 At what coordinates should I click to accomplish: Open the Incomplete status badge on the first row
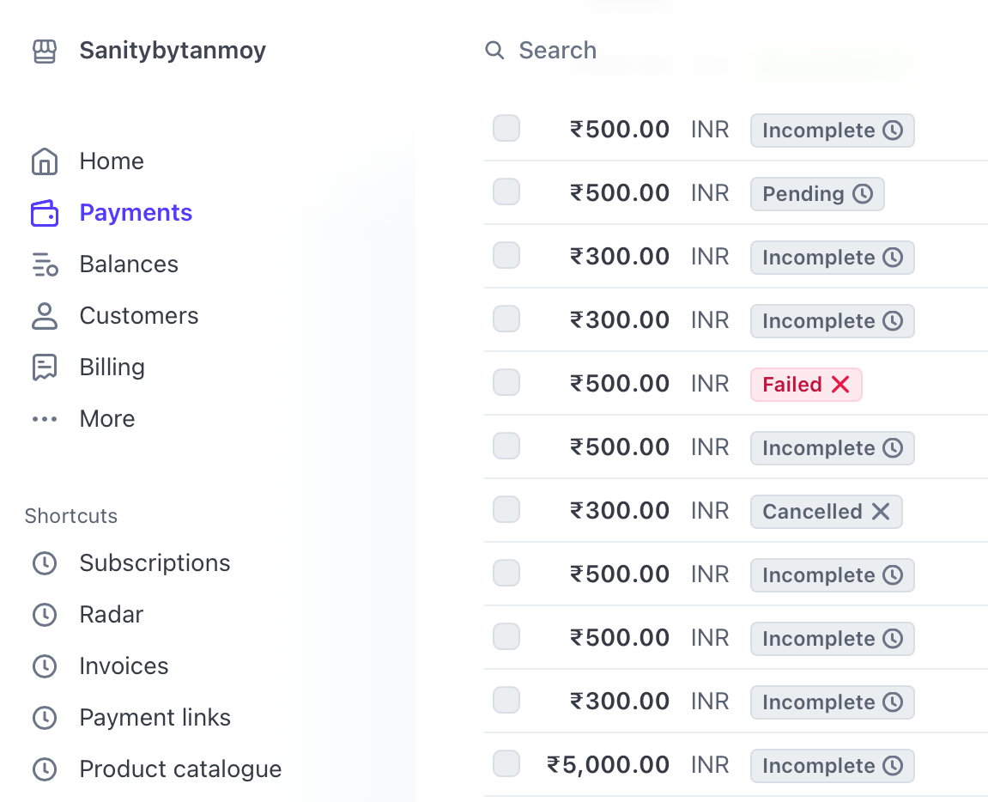tap(831, 130)
